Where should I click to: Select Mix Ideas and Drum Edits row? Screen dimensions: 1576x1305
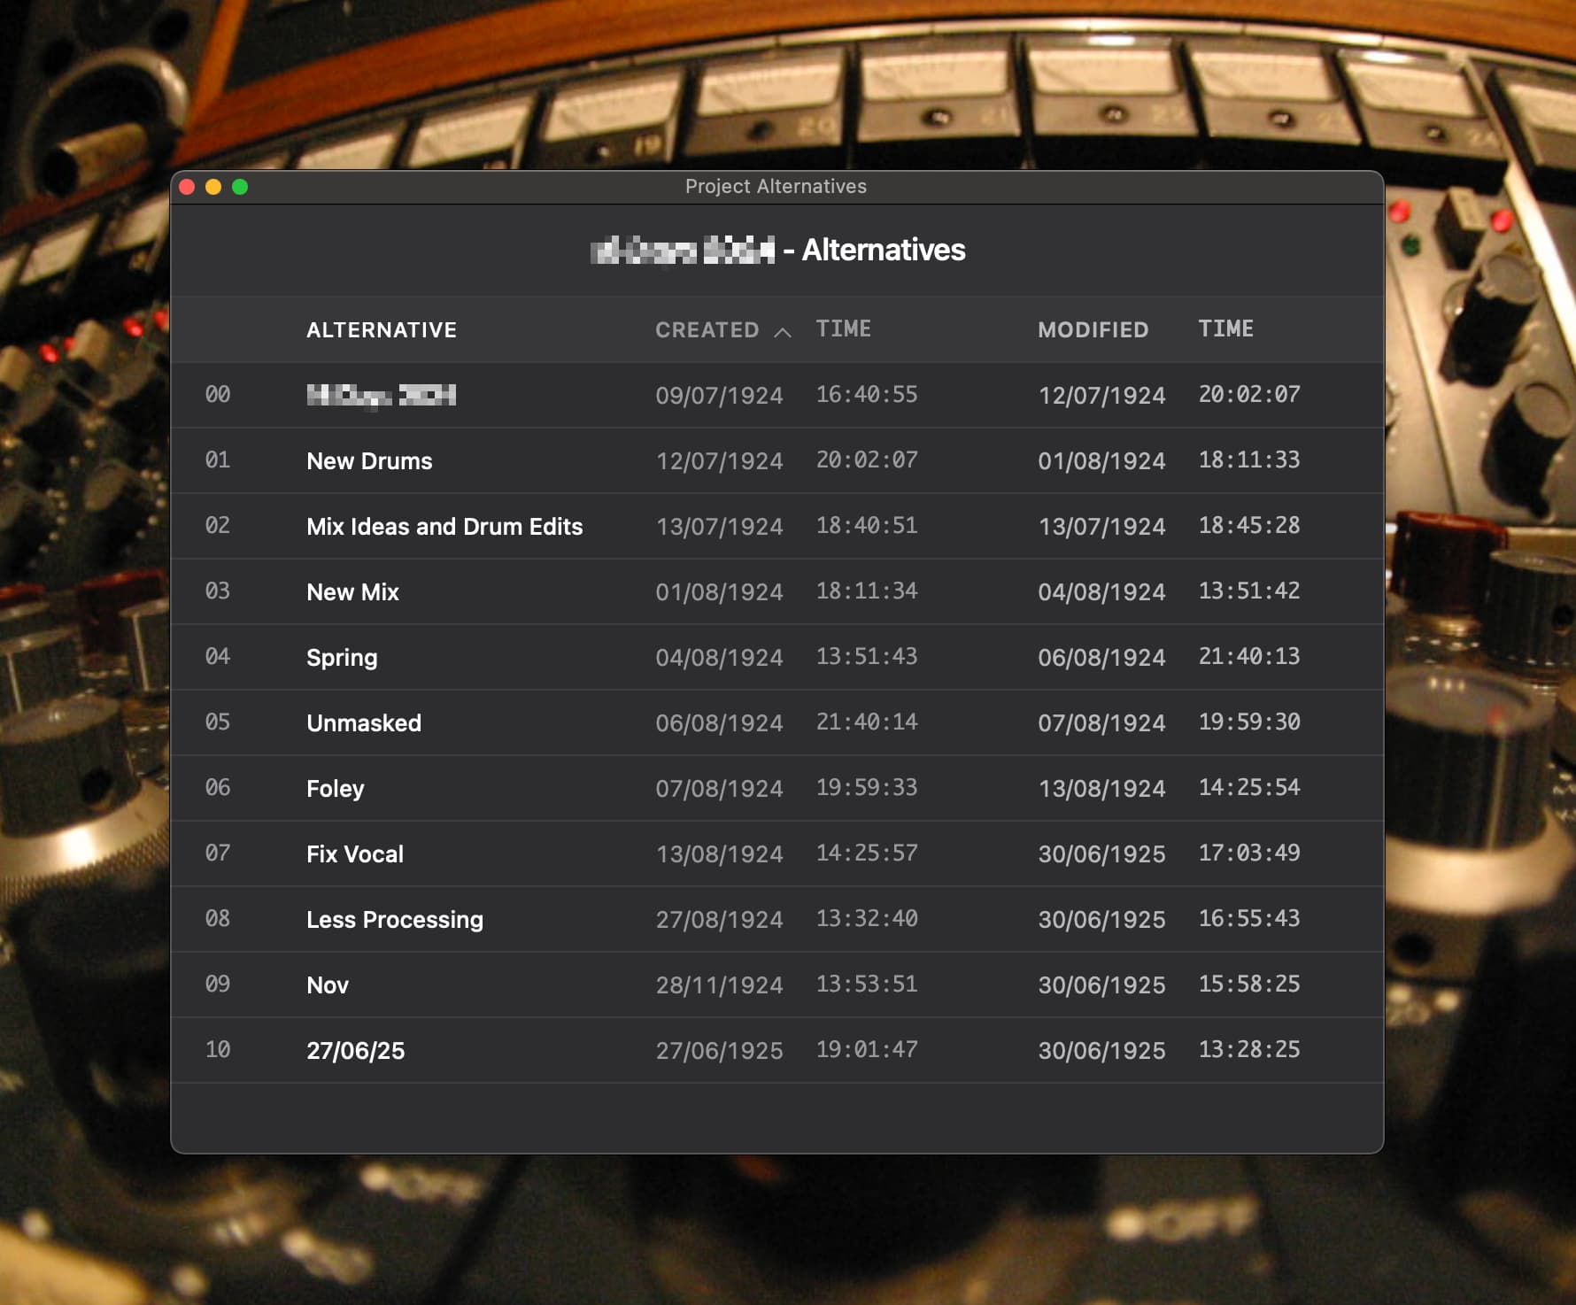[x=776, y=526]
